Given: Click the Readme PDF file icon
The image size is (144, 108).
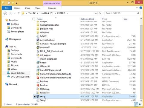Looking at the screenshot, I should [38, 85].
